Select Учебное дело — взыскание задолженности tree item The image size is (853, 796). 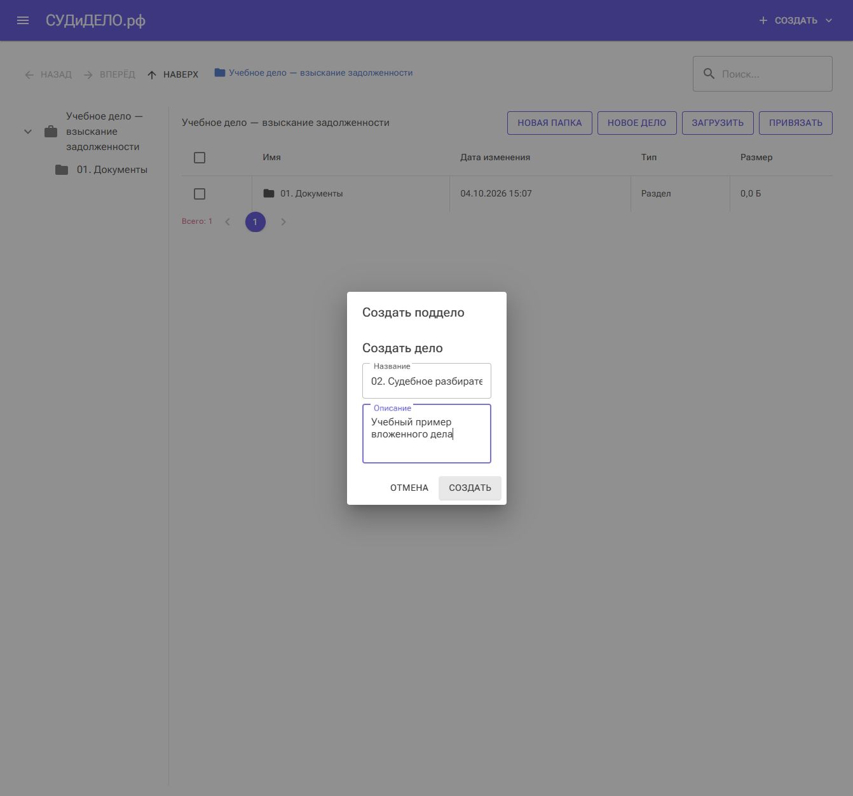point(104,132)
